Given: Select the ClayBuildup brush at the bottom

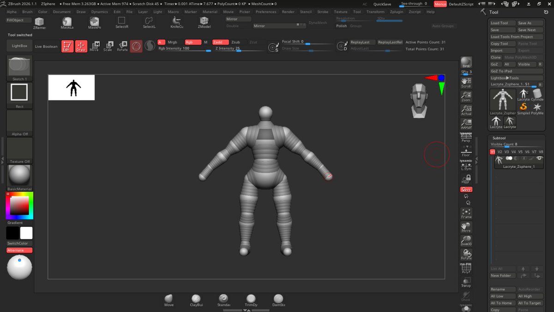Looking at the screenshot, I should tap(196, 300).
